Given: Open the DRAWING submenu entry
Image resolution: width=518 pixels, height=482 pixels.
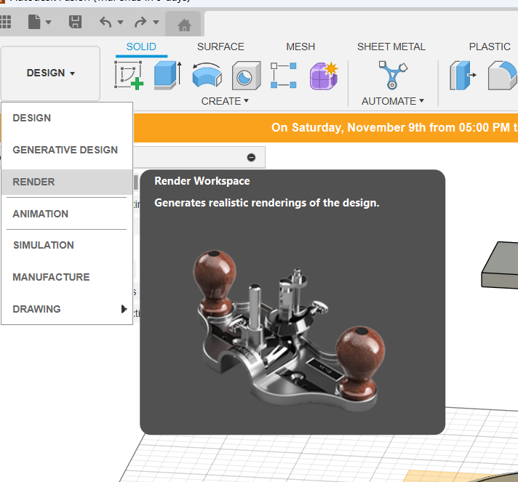Looking at the screenshot, I should 67,309.
